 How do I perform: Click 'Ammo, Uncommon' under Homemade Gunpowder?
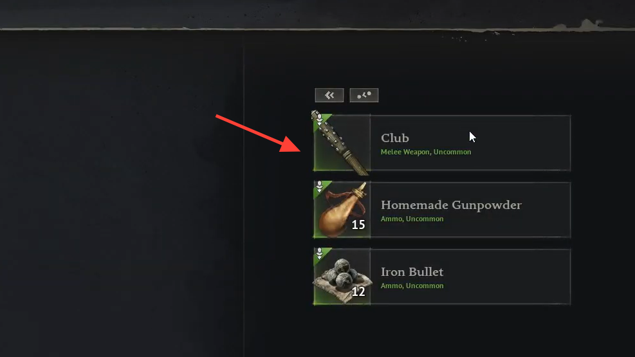pyautogui.click(x=412, y=219)
